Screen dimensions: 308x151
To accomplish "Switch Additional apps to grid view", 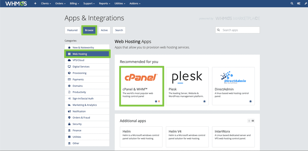I will [x=253, y=121].
